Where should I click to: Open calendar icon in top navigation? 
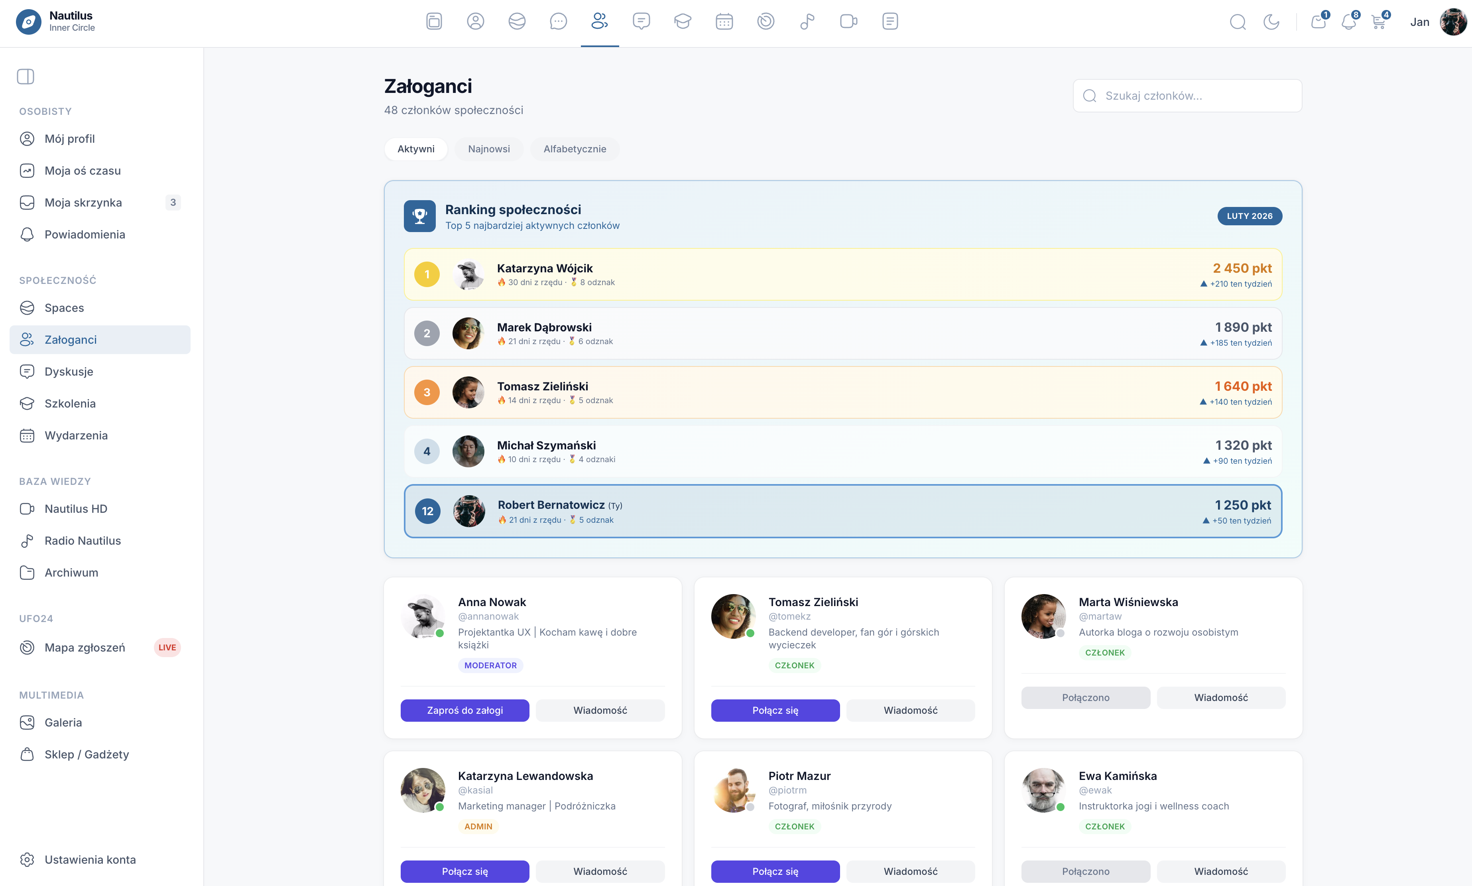click(724, 22)
